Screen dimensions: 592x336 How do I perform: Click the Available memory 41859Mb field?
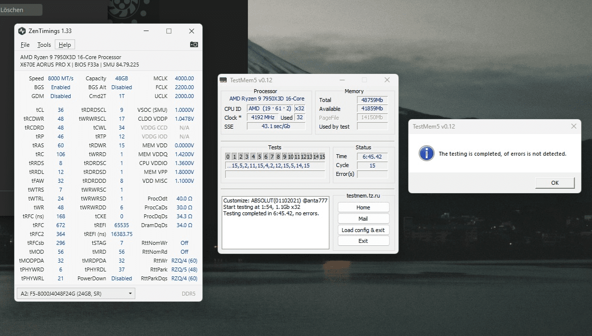click(372, 108)
